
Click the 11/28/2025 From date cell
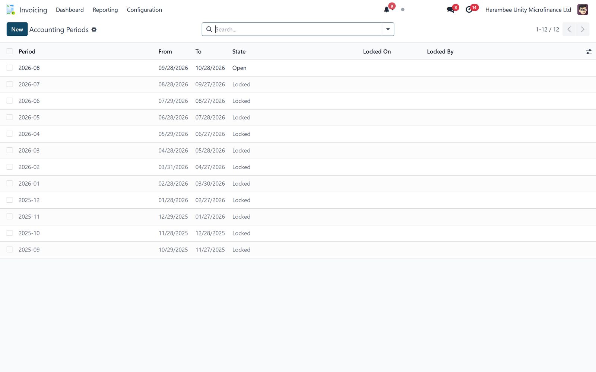[x=173, y=233]
